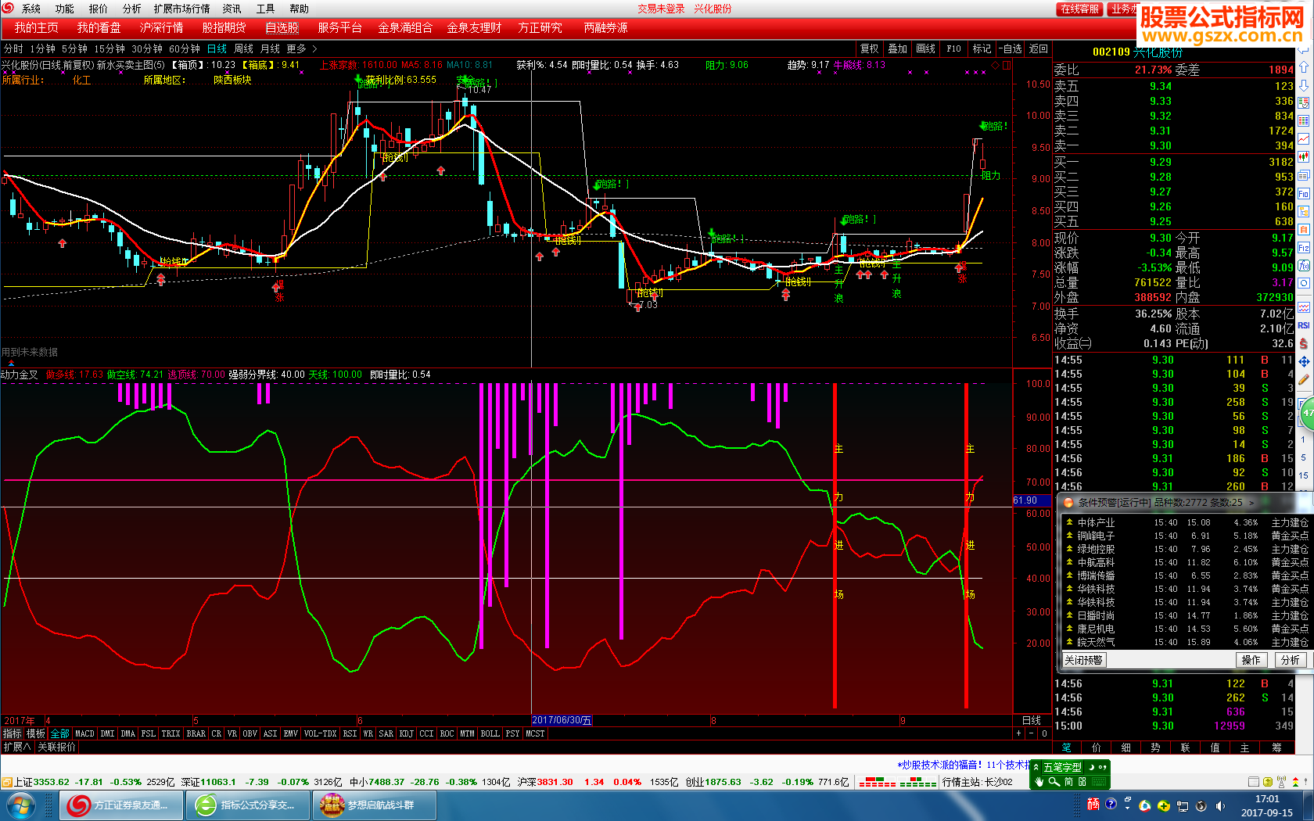Select the pencil drawing tool icon
This screenshot has width=1314, height=821.
[1304, 380]
